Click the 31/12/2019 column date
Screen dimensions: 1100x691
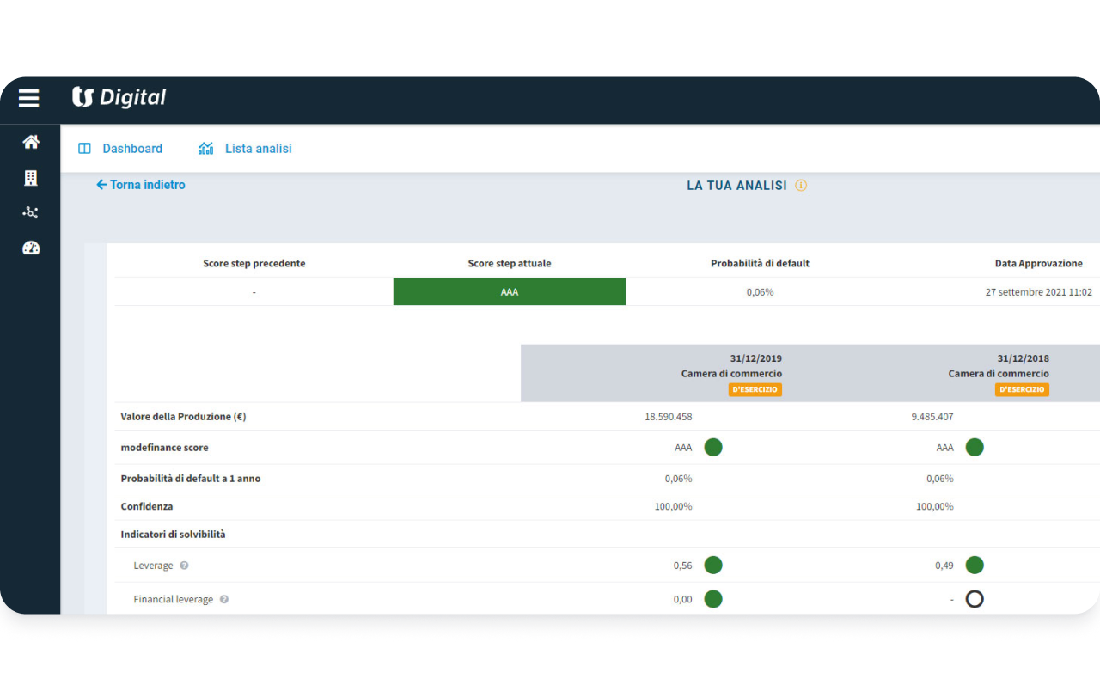click(756, 358)
